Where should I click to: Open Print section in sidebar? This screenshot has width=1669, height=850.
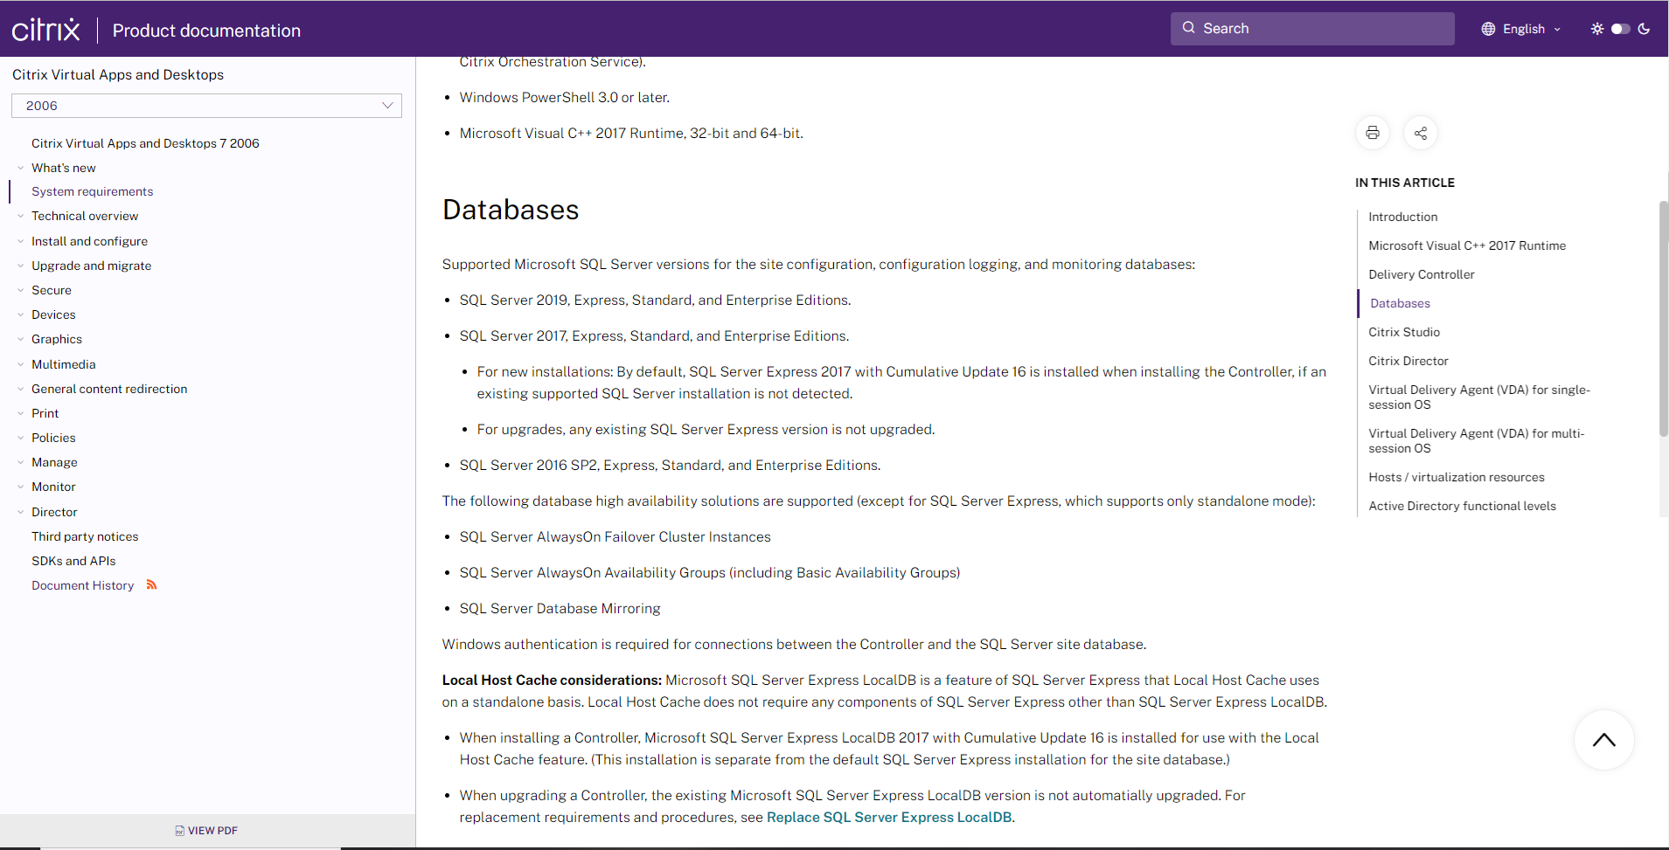pos(45,413)
